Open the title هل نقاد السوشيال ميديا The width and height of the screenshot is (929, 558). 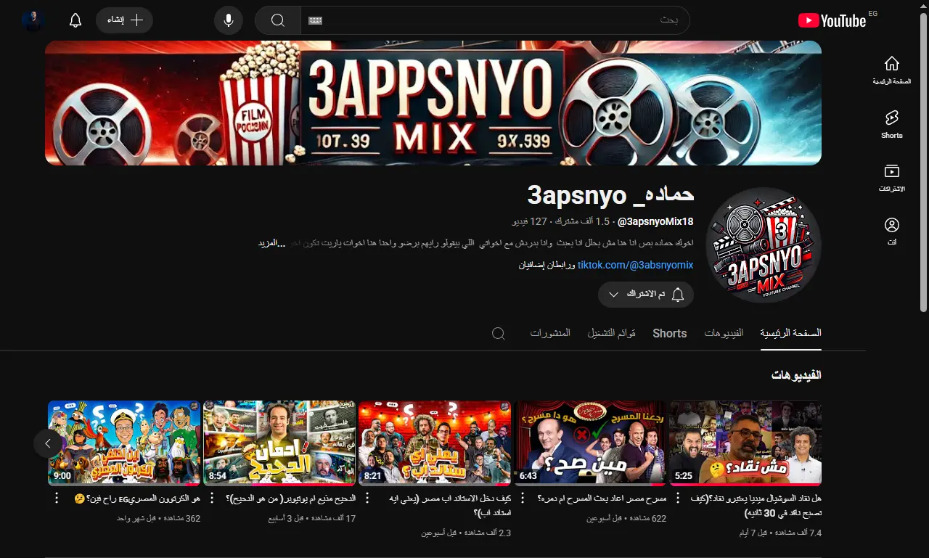[758, 506]
